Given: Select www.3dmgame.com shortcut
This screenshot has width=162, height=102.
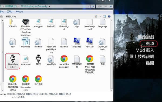Looking at the screenshot, I should pos(64,62).
